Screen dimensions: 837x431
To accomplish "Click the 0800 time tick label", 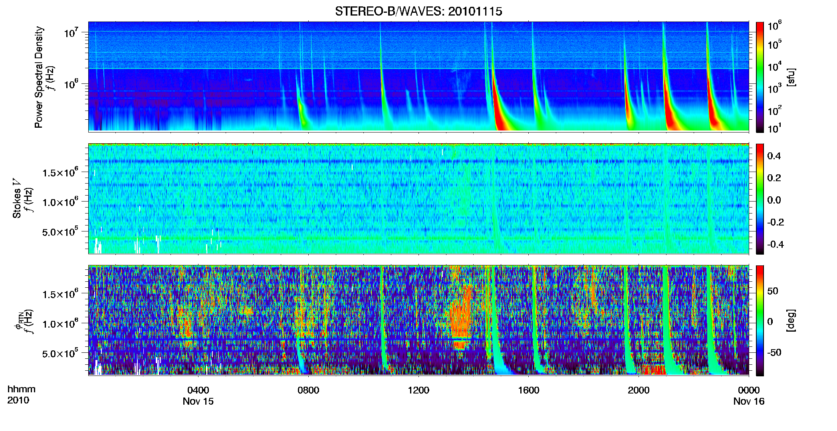I will (308, 390).
